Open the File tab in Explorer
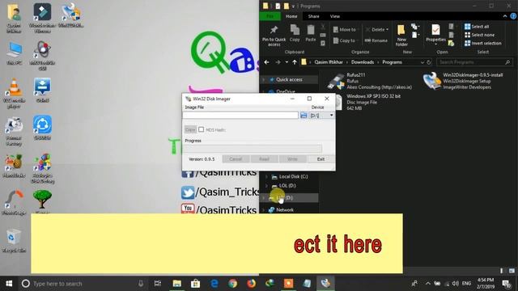 (x=270, y=16)
